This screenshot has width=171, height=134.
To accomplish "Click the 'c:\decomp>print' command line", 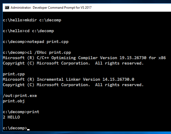I will click(21, 112).
